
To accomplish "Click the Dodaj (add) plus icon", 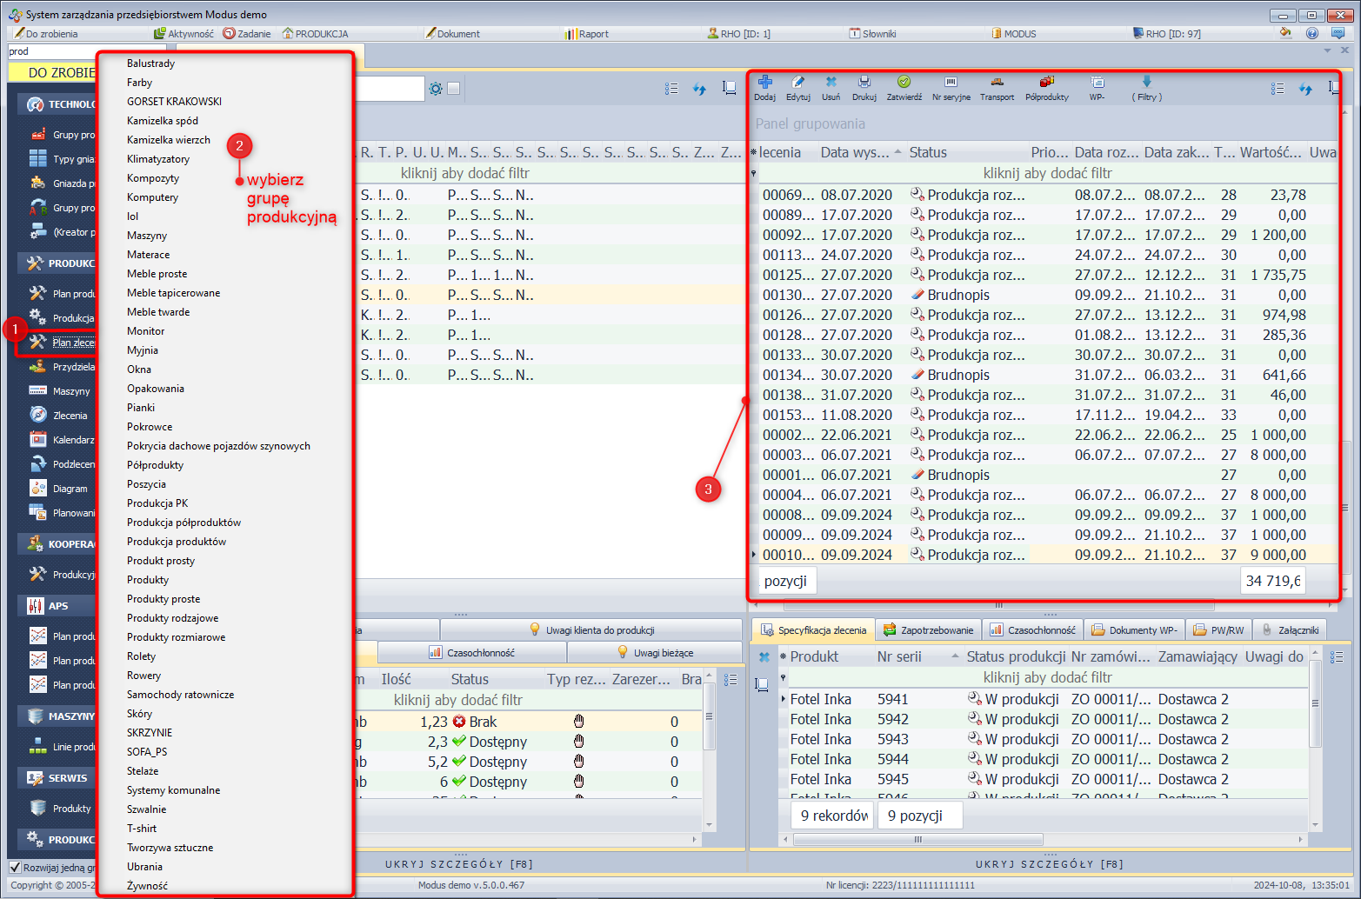I will (x=764, y=83).
